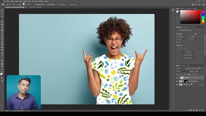Image resolution: width=206 pixels, height=116 pixels.
Task: Toggle the lock image pixels brush button
Action: pyautogui.click(x=183, y=74)
